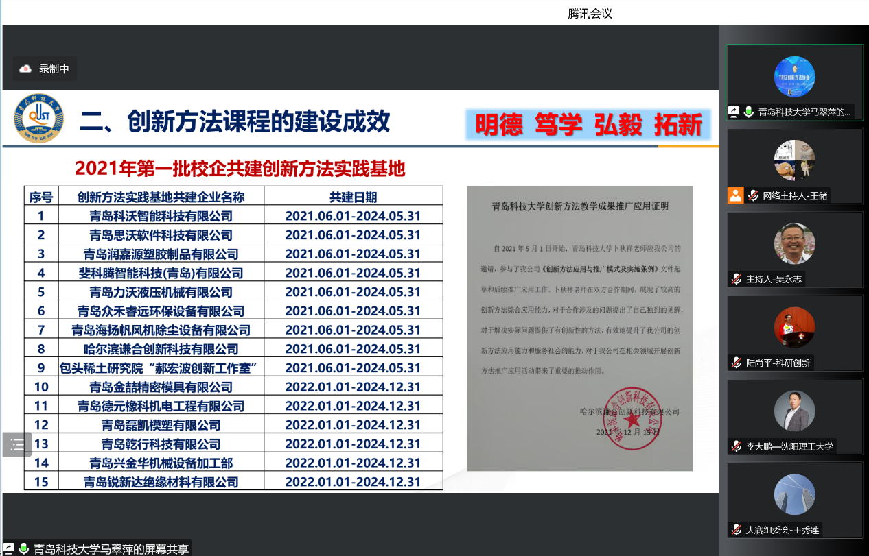Image resolution: width=869 pixels, height=556 pixels.
Task: Click muted mic icon next to 网络主持人-王储
Action: pos(753,195)
